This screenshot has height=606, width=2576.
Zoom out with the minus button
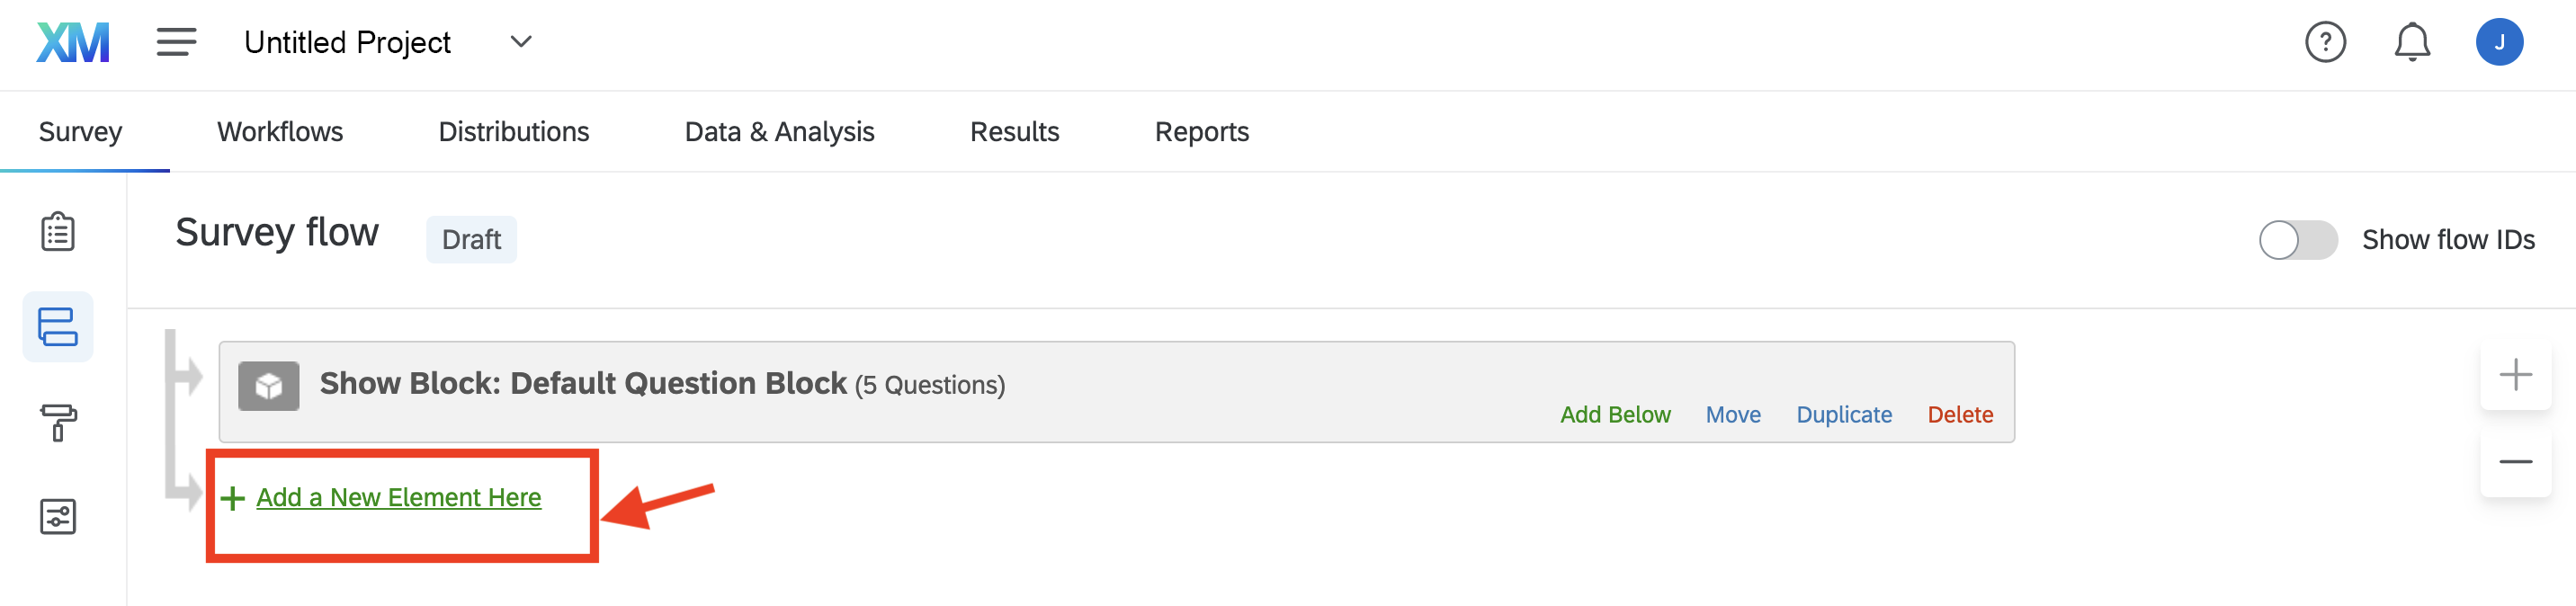(x=2515, y=462)
